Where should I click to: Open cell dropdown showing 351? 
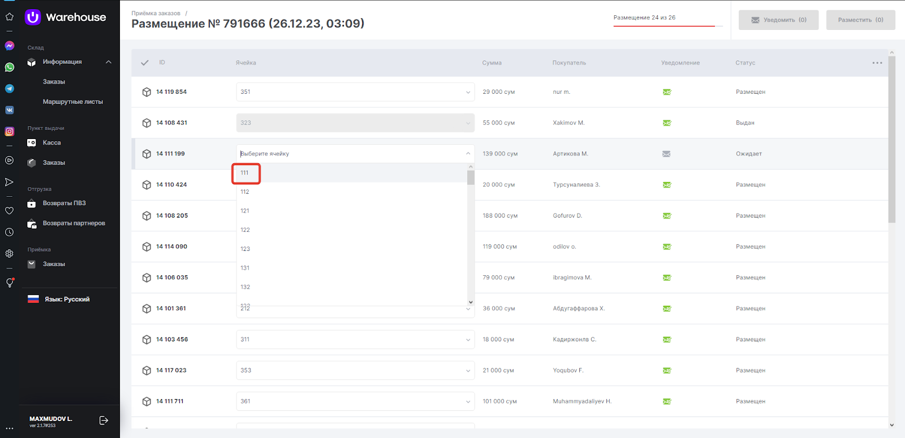(355, 92)
